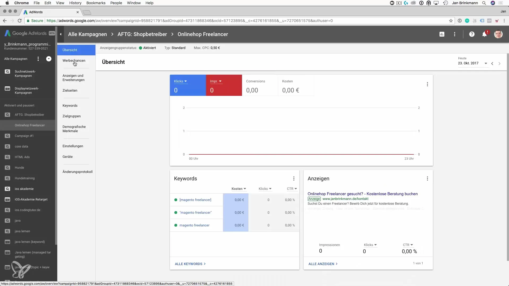Click AFTG: Shopbetreiber breadcrumb
Screen dimensions: 509x286
point(142,34)
